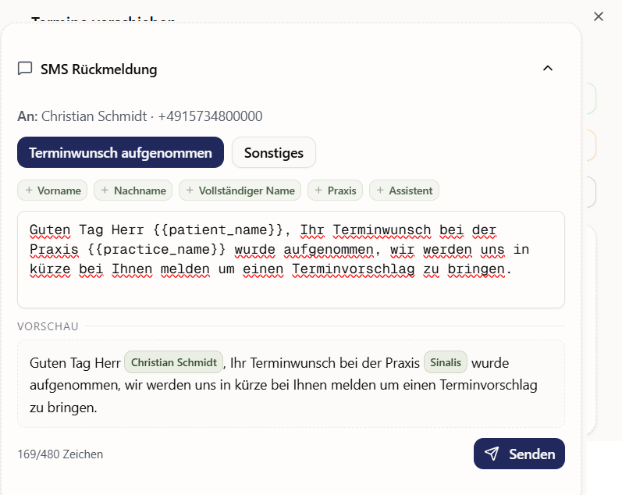Add the Vollständiger Name placeholder

(240, 191)
